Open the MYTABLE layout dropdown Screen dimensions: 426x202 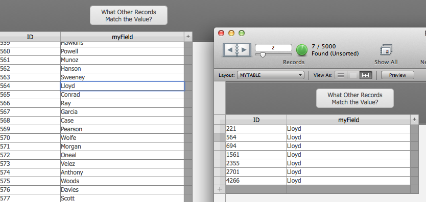click(x=270, y=75)
